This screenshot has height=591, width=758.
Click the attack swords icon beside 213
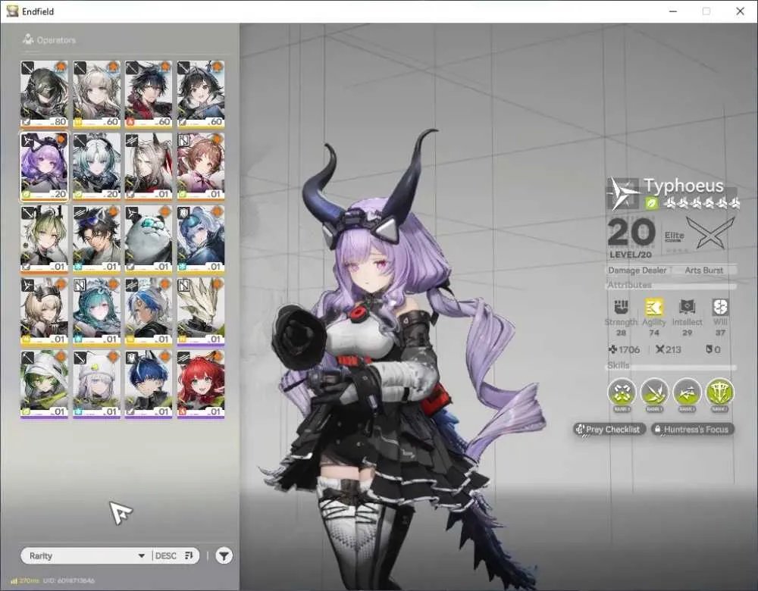[x=660, y=349]
